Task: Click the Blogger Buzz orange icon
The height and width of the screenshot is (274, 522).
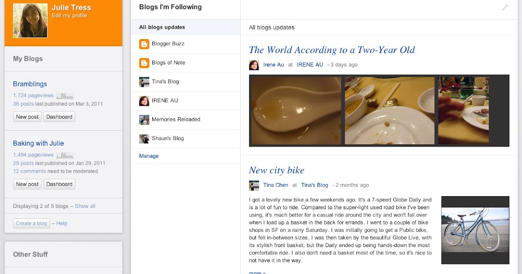Action: click(144, 44)
